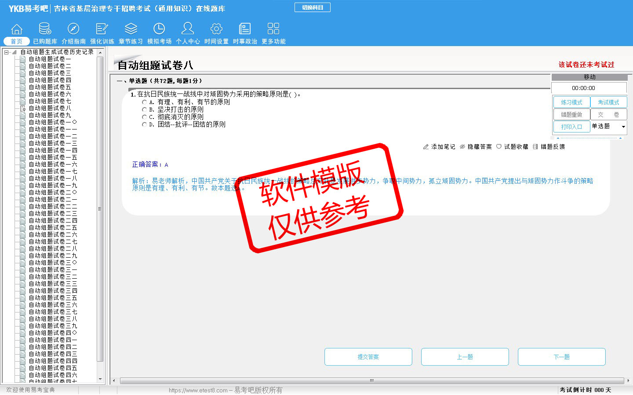The height and width of the screenshot is (395, 633).
Task: Go to 个人中心 user icon
Action: pos(188,29)
